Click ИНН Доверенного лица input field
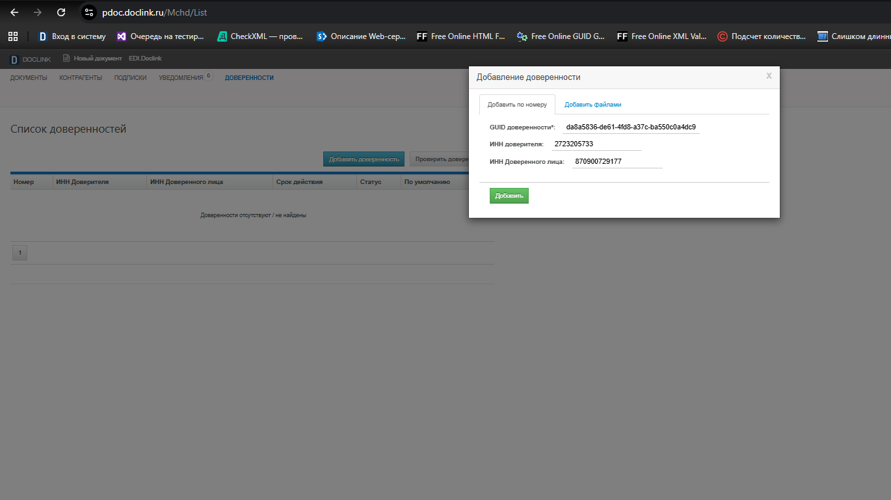Viewport: 891px width, 500px height. (617, 161)
